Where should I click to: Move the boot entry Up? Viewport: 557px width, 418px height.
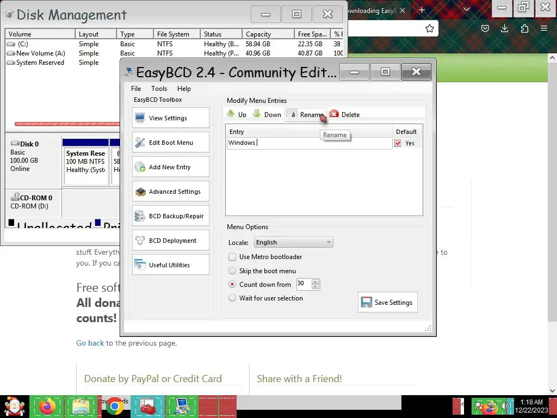pyautogui.click(x=236, y=114)
